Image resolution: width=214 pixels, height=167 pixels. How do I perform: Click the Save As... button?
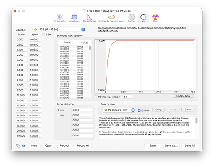[x=171, y=145]
